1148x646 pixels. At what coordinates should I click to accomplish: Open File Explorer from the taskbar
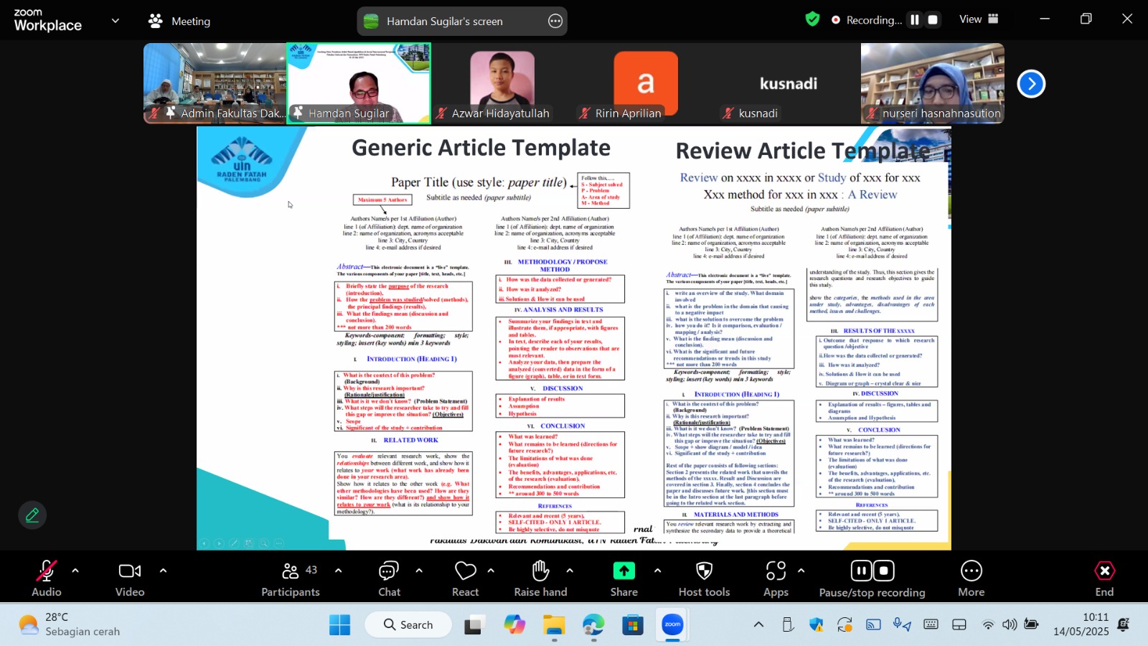554,624
